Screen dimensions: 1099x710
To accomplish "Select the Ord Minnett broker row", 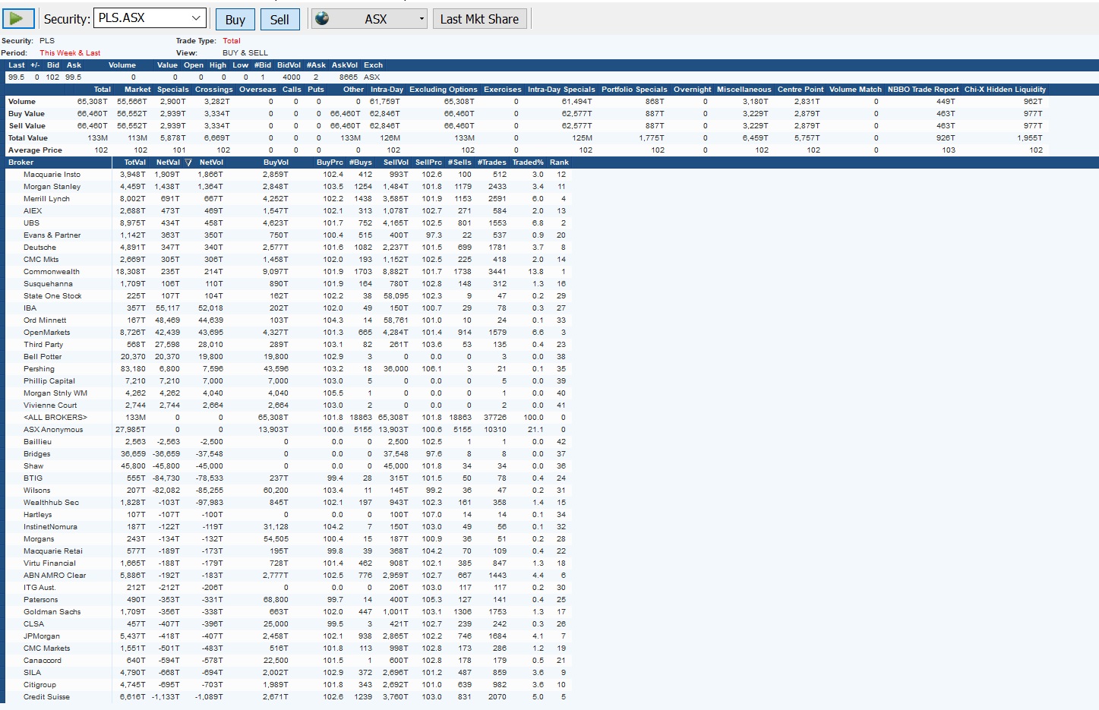I will (289, 320).
